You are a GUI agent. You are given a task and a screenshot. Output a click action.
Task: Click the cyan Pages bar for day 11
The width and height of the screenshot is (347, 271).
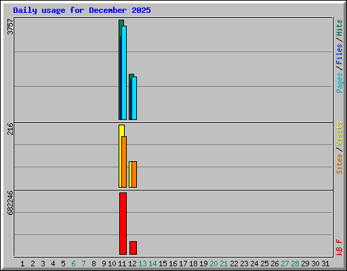click(x=124, y=72)
